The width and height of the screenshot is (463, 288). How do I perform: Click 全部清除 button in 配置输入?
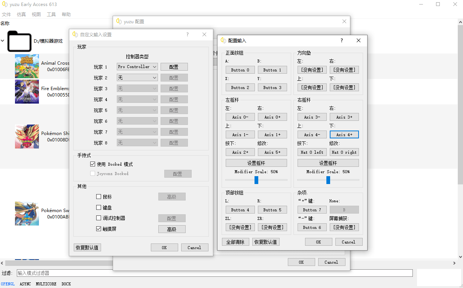point(235,242)
